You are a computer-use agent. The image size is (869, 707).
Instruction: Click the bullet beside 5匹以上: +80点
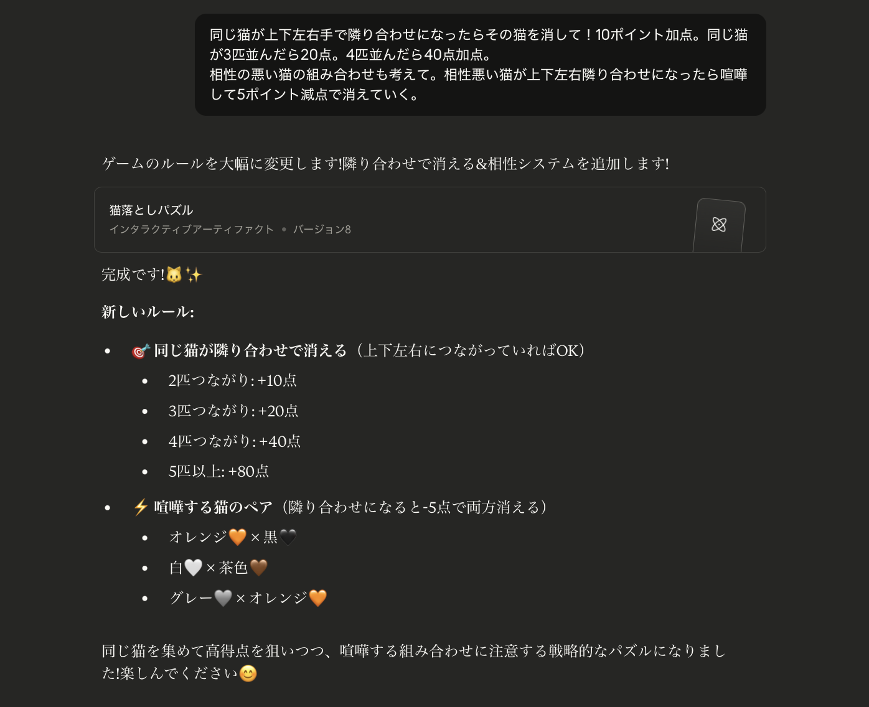145,472
